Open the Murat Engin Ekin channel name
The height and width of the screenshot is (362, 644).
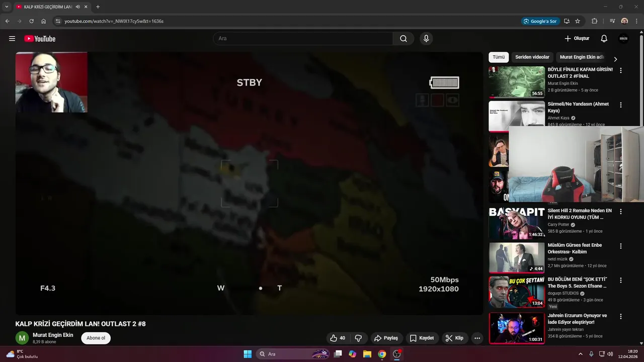coord(53,335)
